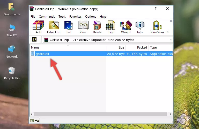Open the Favorites menu
The width and height of the screenshot is (199, 129).
75,17
